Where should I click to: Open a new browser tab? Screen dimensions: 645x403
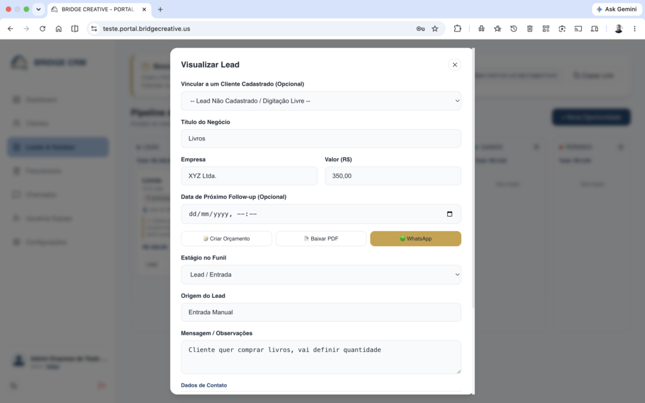tap(161, 9)
